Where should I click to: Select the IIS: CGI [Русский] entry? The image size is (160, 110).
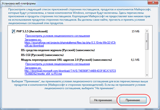(x=42, y=55)
